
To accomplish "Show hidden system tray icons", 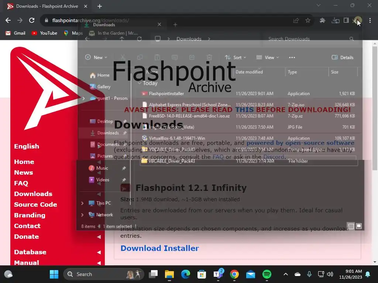I will [286, 274].
